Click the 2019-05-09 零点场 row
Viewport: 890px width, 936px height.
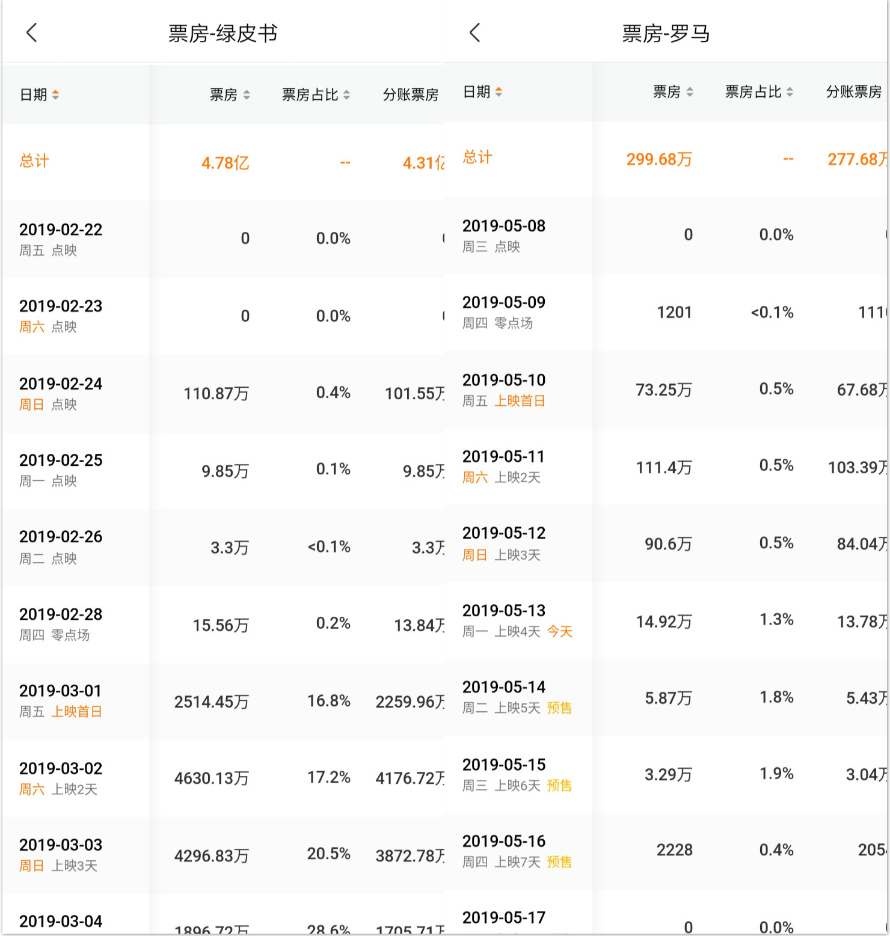point(666,313)
